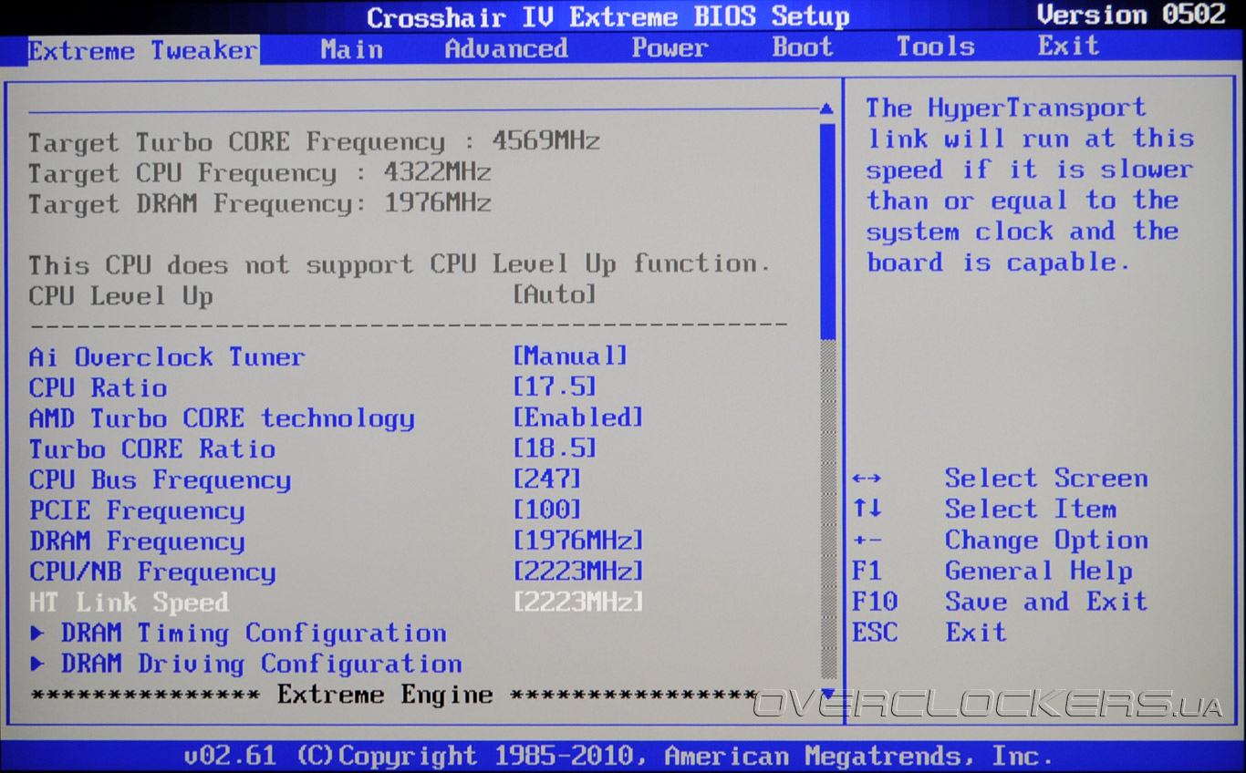This screenshot has width=1246, height=773.
Task: Select the "PCIE Frequency" label
Action: [137, 510]
